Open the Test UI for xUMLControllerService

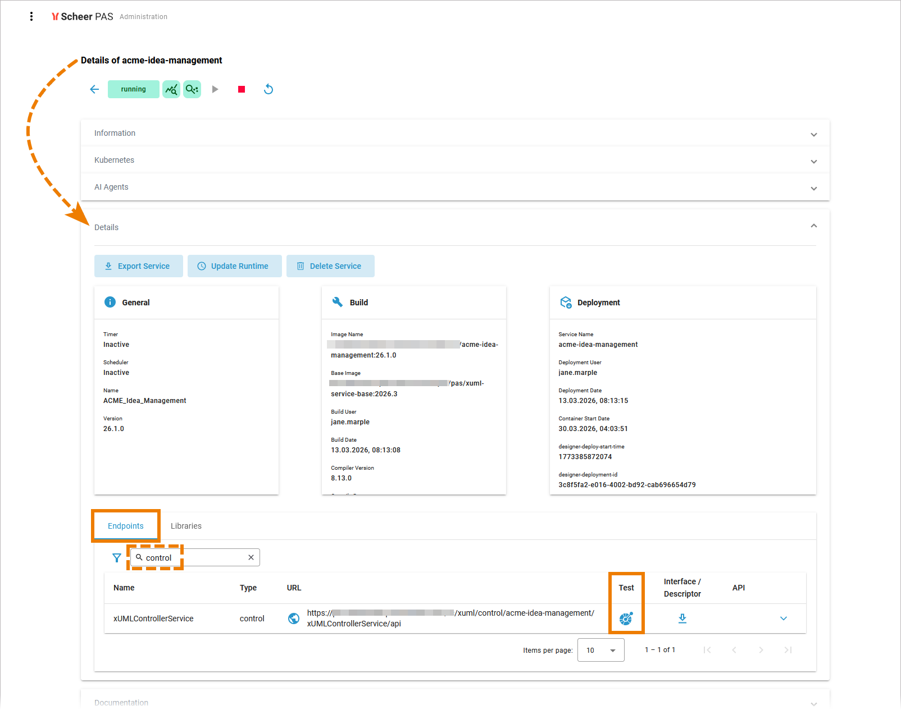click(x=626, y=619)
